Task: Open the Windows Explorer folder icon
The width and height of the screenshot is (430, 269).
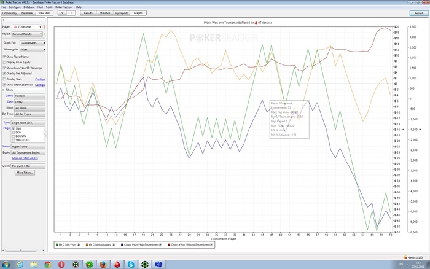Action: [34, 263]
